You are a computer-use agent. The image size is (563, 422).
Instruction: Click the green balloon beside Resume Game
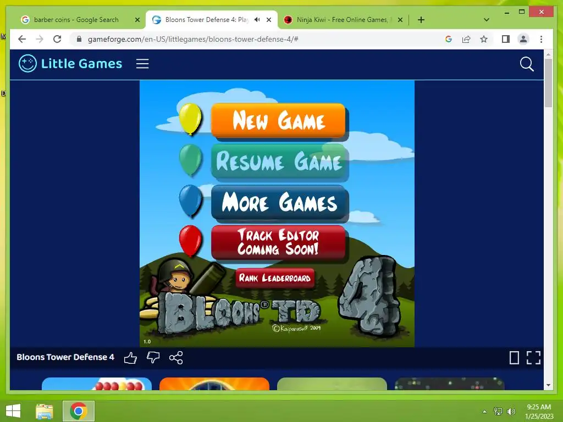190,160
